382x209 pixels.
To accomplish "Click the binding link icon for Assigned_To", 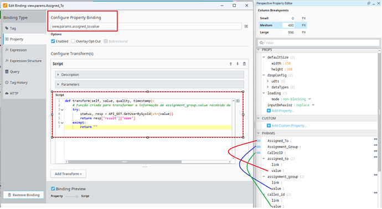I will [259, 141].
